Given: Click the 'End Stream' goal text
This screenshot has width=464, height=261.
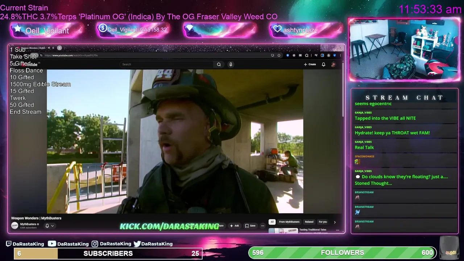Looking at the screenshot, I should (25, 112).
